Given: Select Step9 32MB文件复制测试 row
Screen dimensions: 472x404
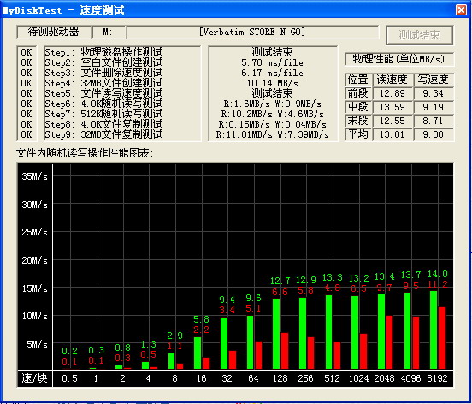Looking at the screenshot, I should (103, 134).
